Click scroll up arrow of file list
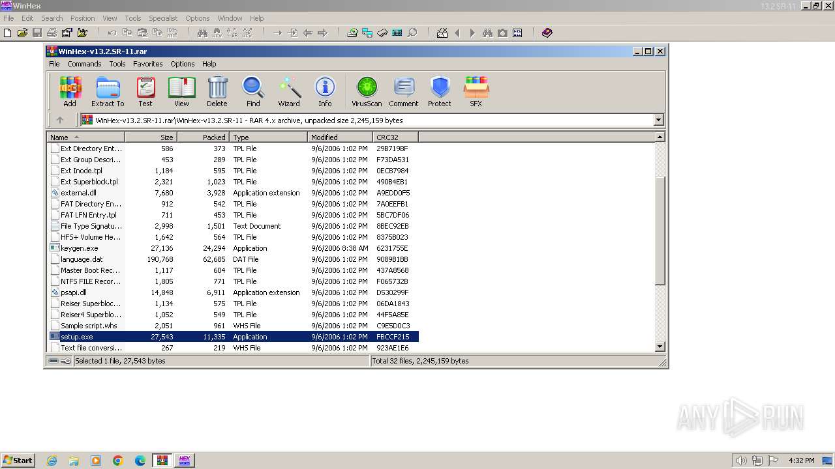Viewport: 835px width, 469px height. click(x=660, y=137)
